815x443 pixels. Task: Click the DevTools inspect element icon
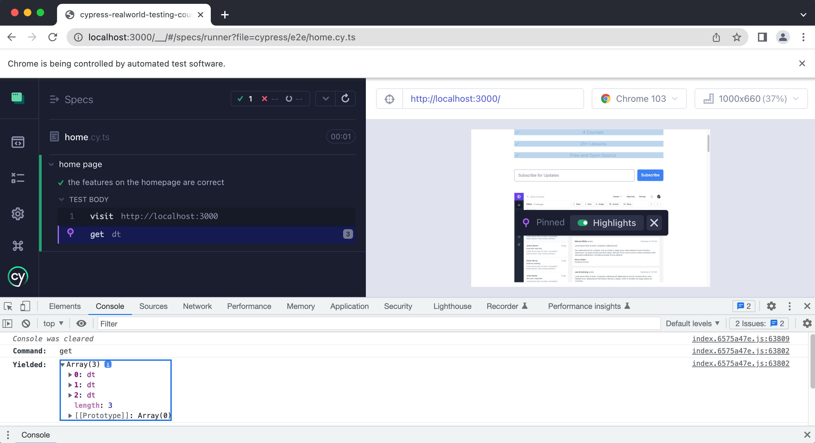click(8, 306)
